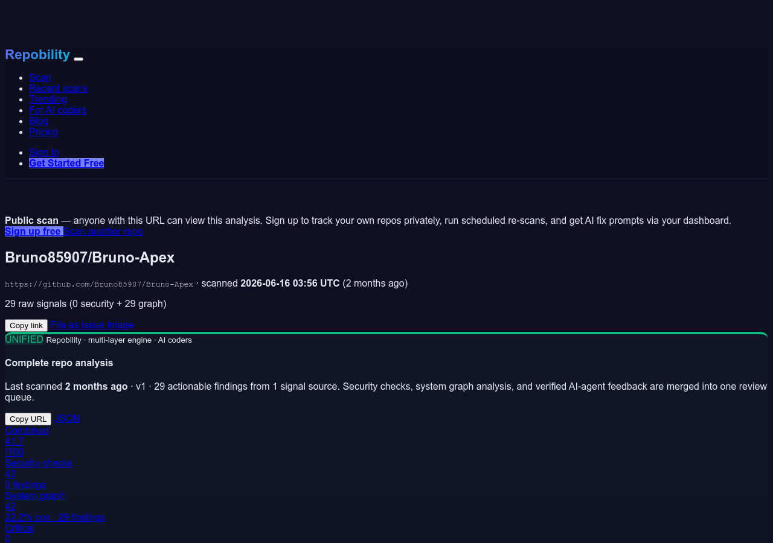This screenshot has height=543, width=773.
Task: Click the Public scan notice text
Action: pos(368,220)
